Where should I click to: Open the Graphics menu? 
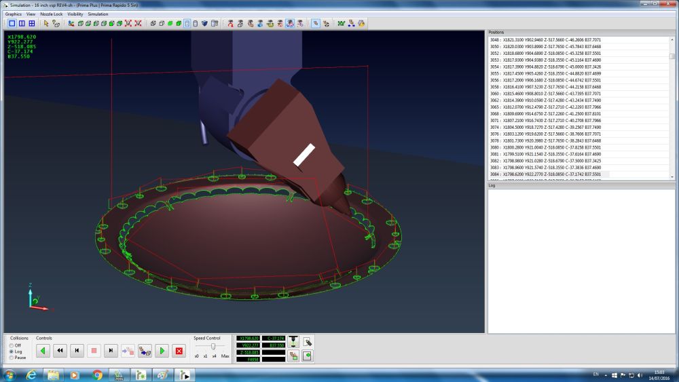(x=14, y=14)
